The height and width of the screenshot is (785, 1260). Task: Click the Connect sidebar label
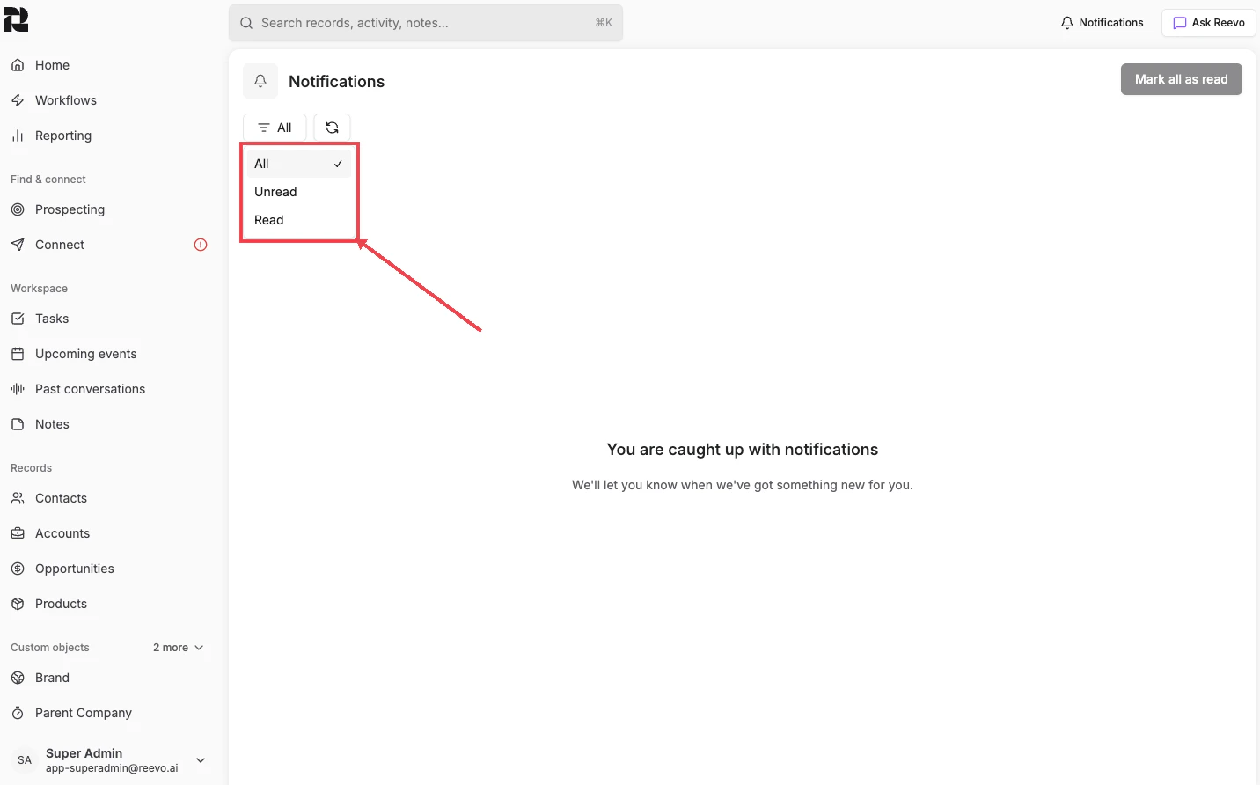60,245
